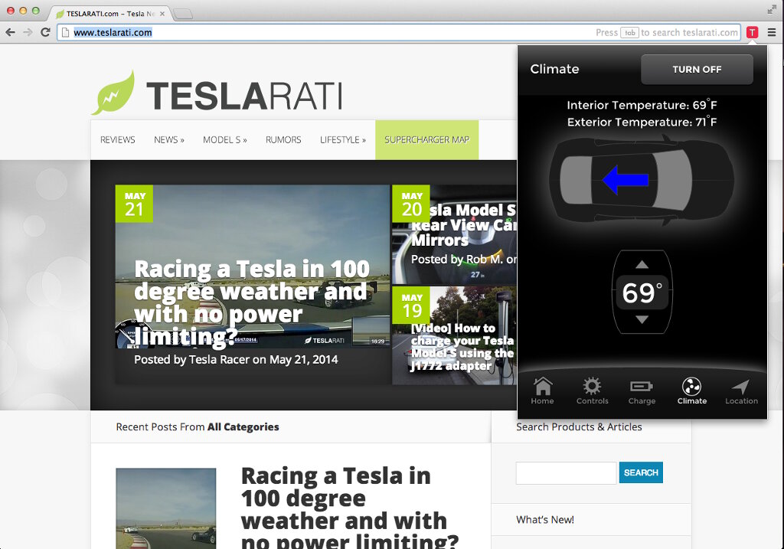The image size is (784, 549).
Task: Click the Posted by Tesla Racer byline
Action: pos(236,360)
